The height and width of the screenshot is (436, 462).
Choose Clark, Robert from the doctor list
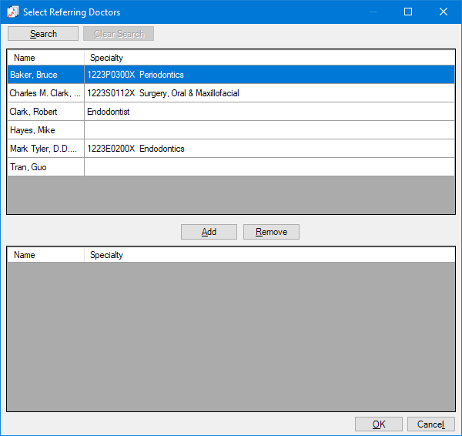[45, 112]
